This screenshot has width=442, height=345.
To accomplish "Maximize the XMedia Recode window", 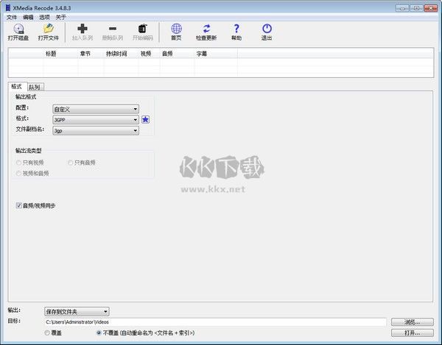I will (x=416, y=8).
